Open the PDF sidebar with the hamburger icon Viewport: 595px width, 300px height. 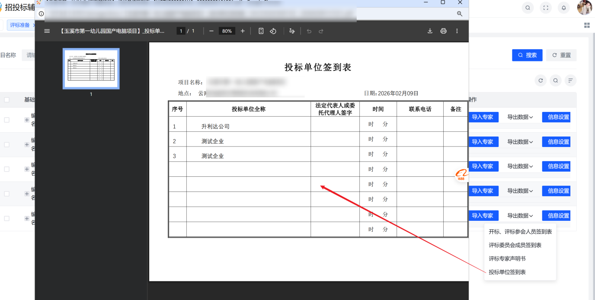coord(47,31)
